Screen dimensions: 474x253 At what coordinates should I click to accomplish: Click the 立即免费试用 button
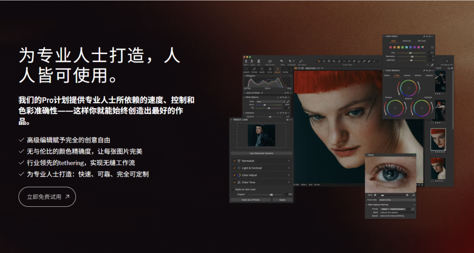47,197
